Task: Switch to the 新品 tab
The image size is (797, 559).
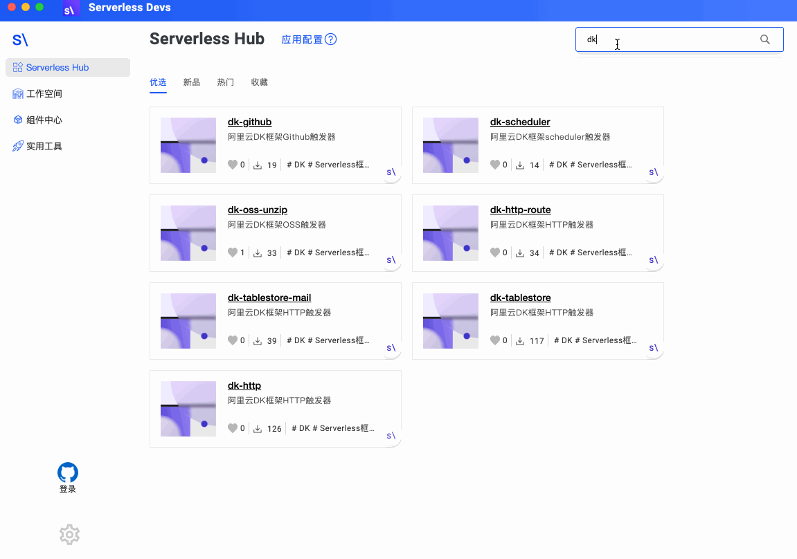Action: click(192, 82)
